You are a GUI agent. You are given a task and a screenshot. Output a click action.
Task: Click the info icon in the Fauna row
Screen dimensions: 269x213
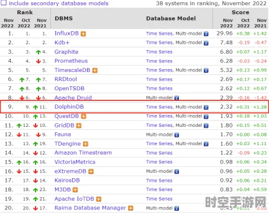tap(177, 135)
